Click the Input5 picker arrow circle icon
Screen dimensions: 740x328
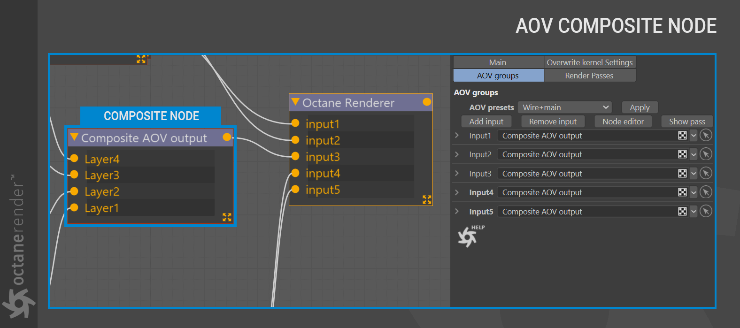coord(706,212)
